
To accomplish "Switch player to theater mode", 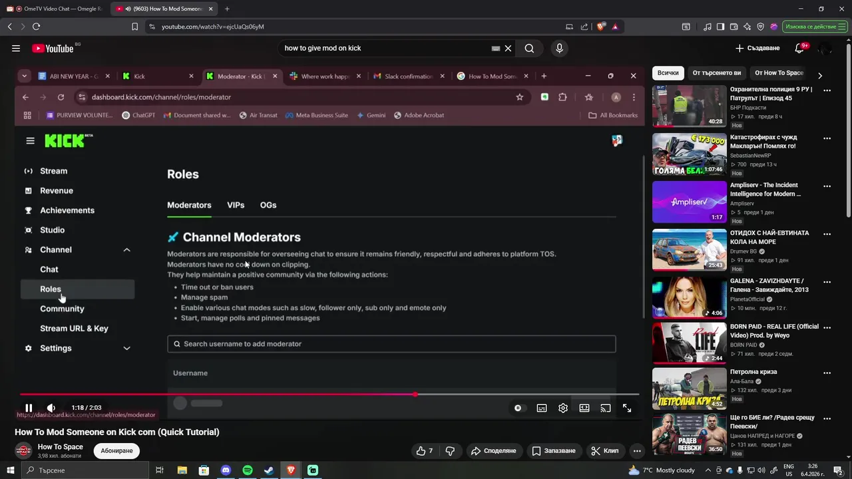I will 584,408.
